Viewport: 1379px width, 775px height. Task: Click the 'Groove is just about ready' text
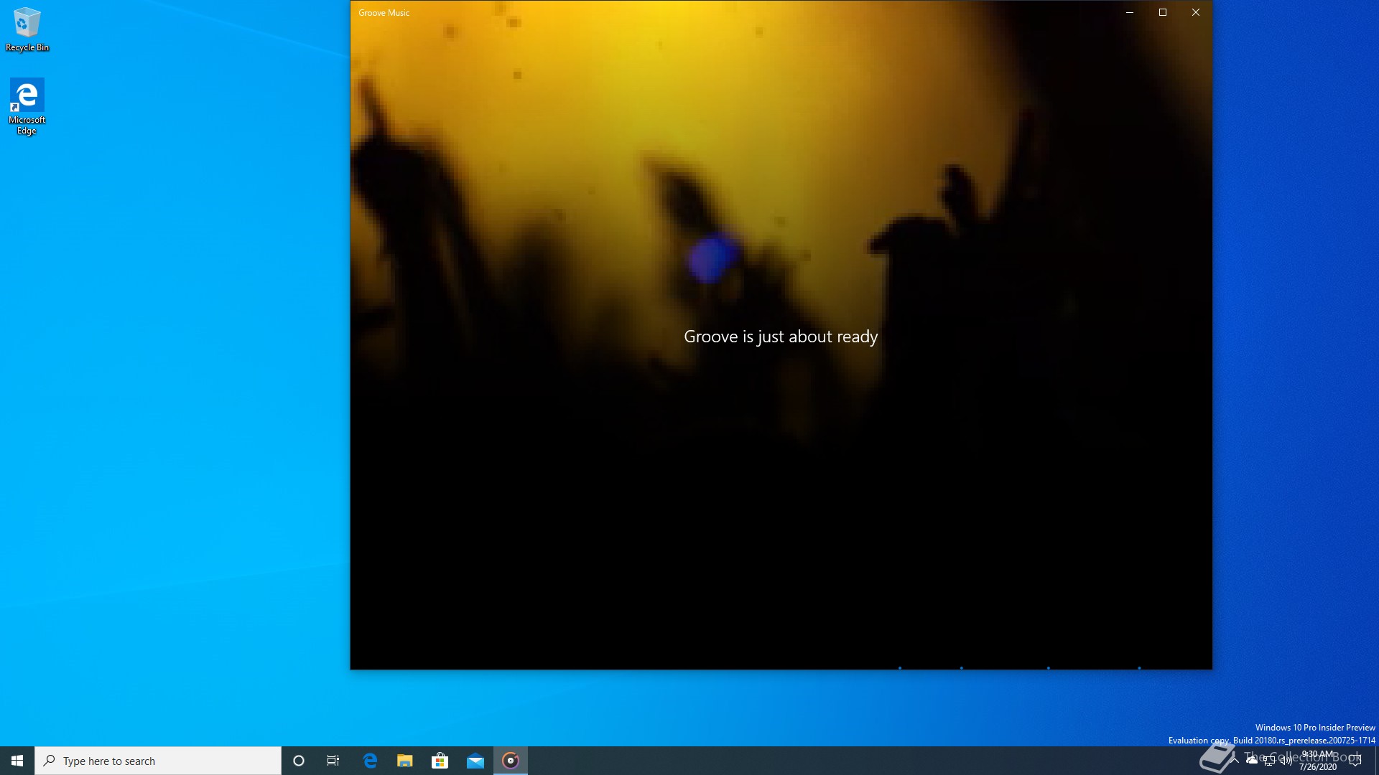781,337
